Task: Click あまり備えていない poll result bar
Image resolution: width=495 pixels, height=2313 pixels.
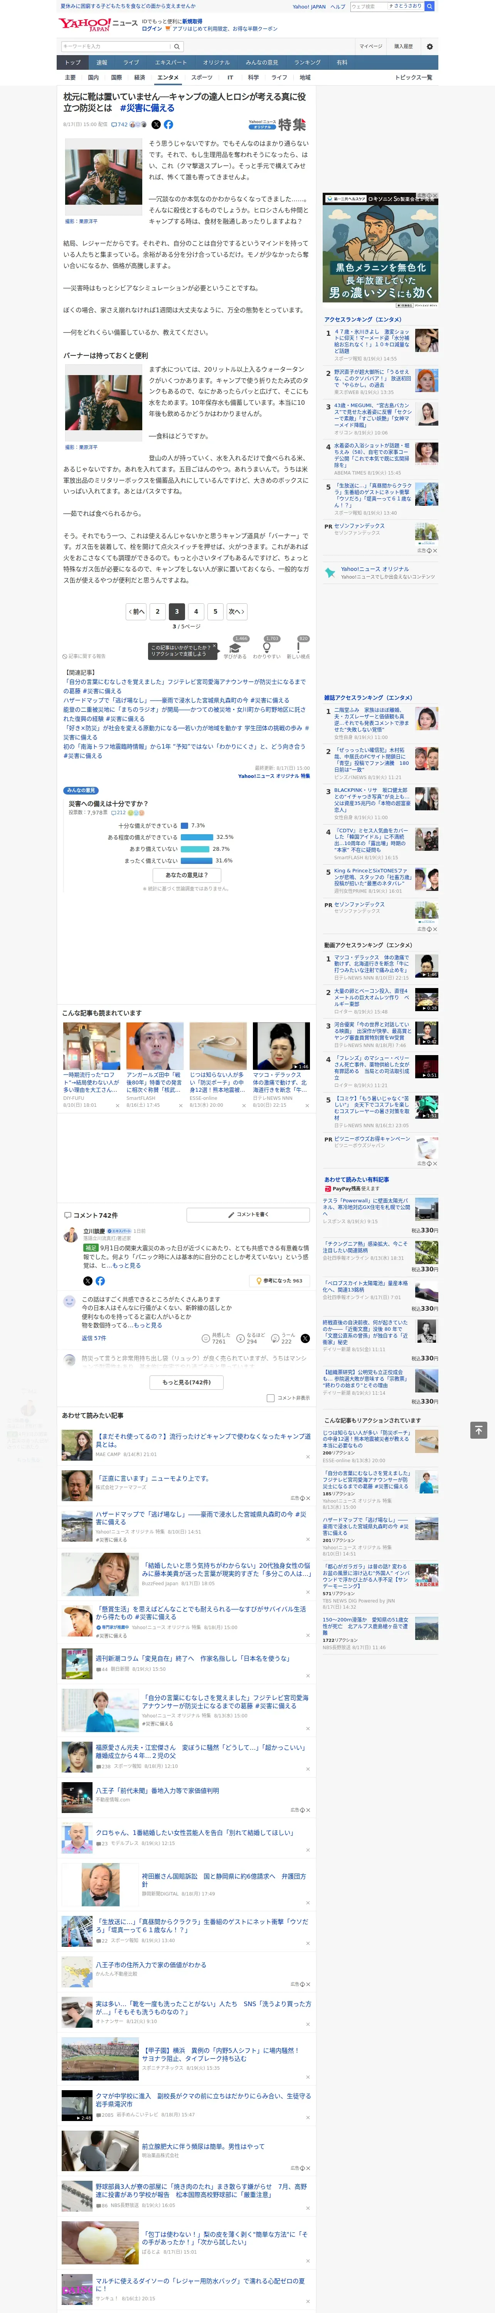Action: (x=195, y=848)
